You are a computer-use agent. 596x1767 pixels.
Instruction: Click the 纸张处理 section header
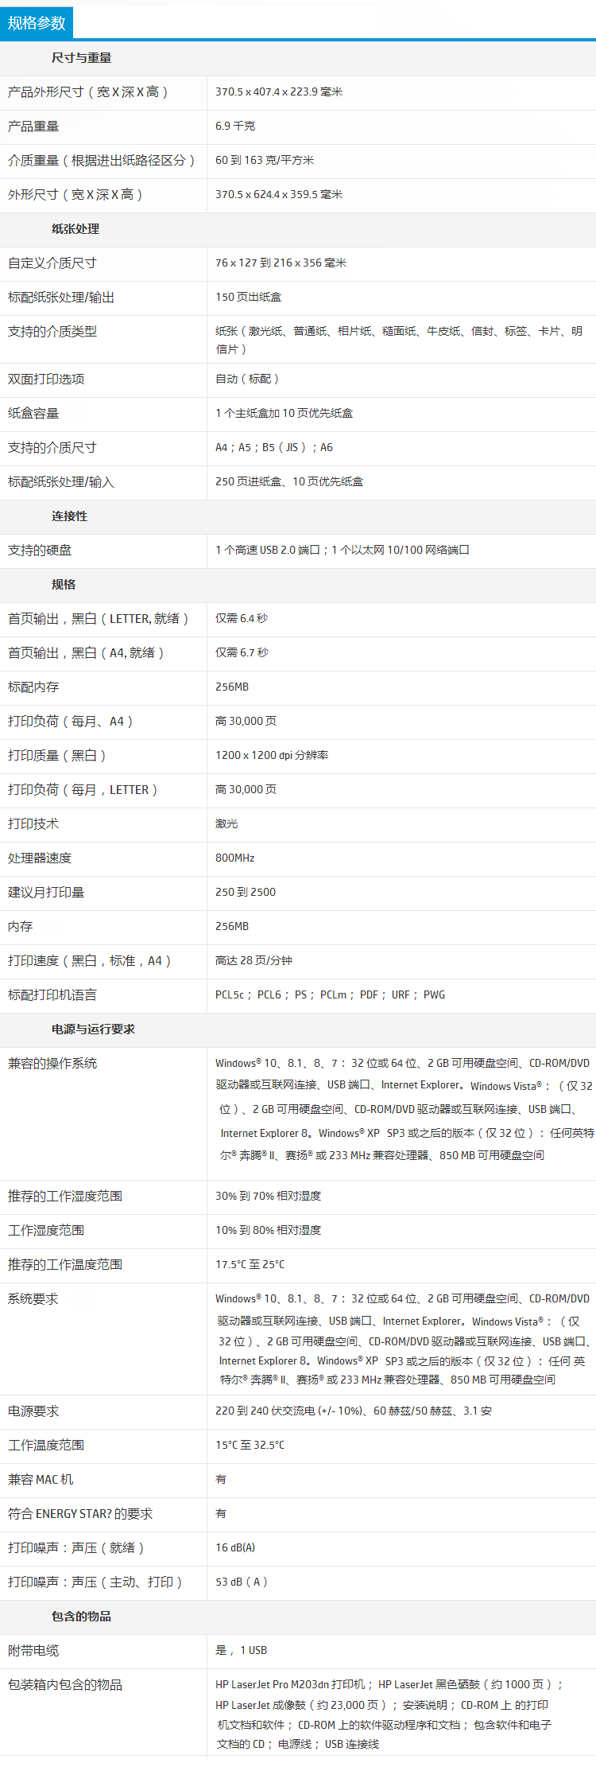(75, 229)
